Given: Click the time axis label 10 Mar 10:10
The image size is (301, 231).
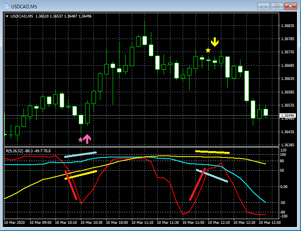Looking at the screenshot, I should [66, 223].
